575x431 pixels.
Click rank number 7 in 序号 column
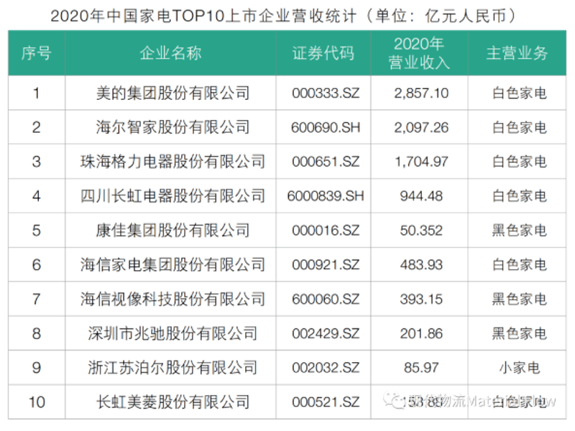tap(37, 299)
